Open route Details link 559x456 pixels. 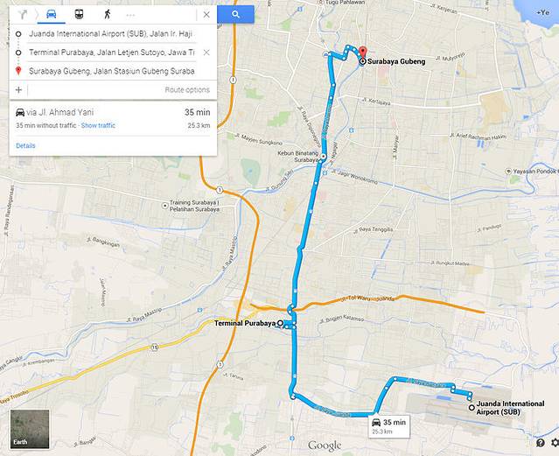click(x=25, y=145)
